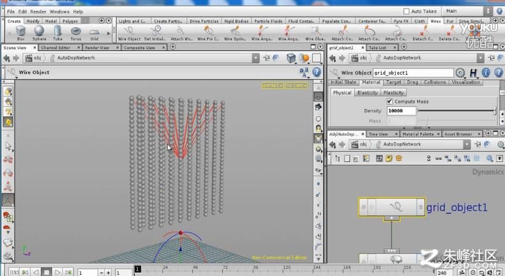Switch to the Elasticity tab
Viewport: 505px width, 276px height.
(x=367, y=93)
